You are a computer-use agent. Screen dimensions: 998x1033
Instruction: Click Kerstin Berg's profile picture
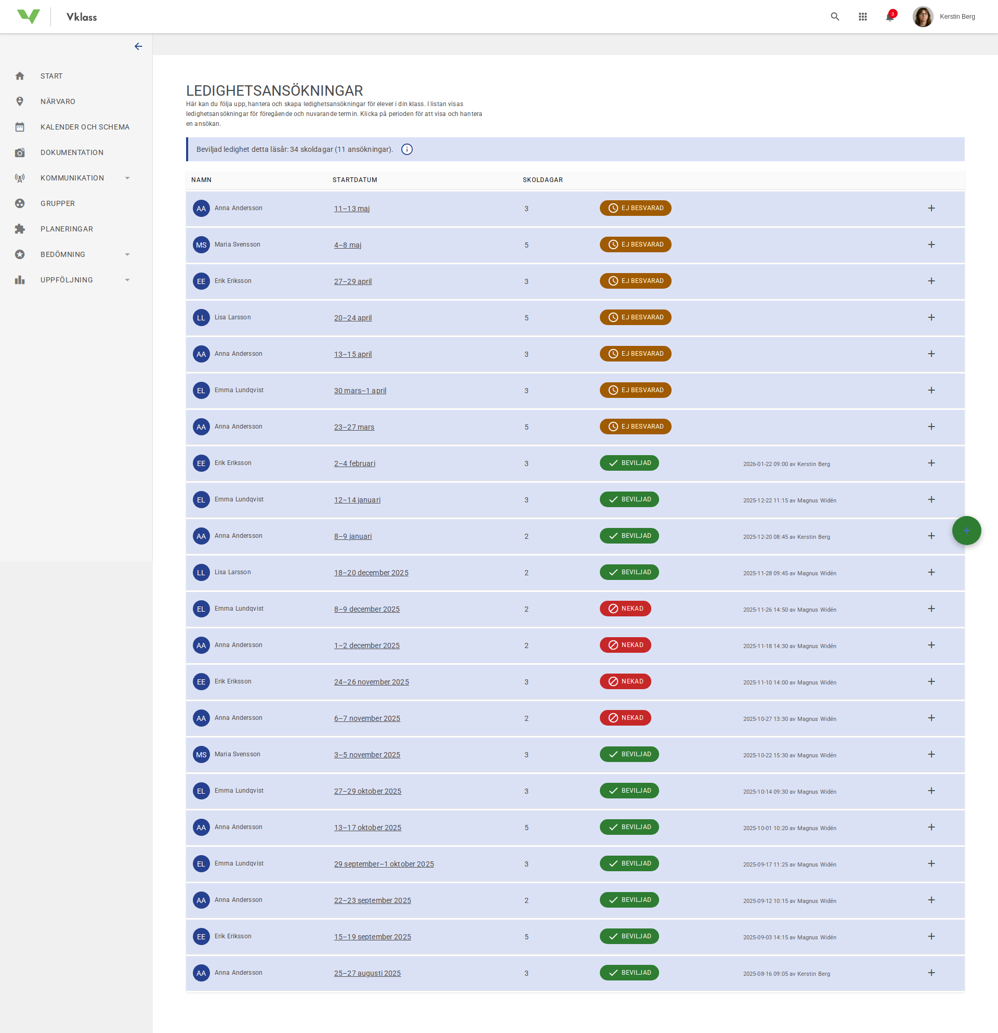(x=923, y=16)
